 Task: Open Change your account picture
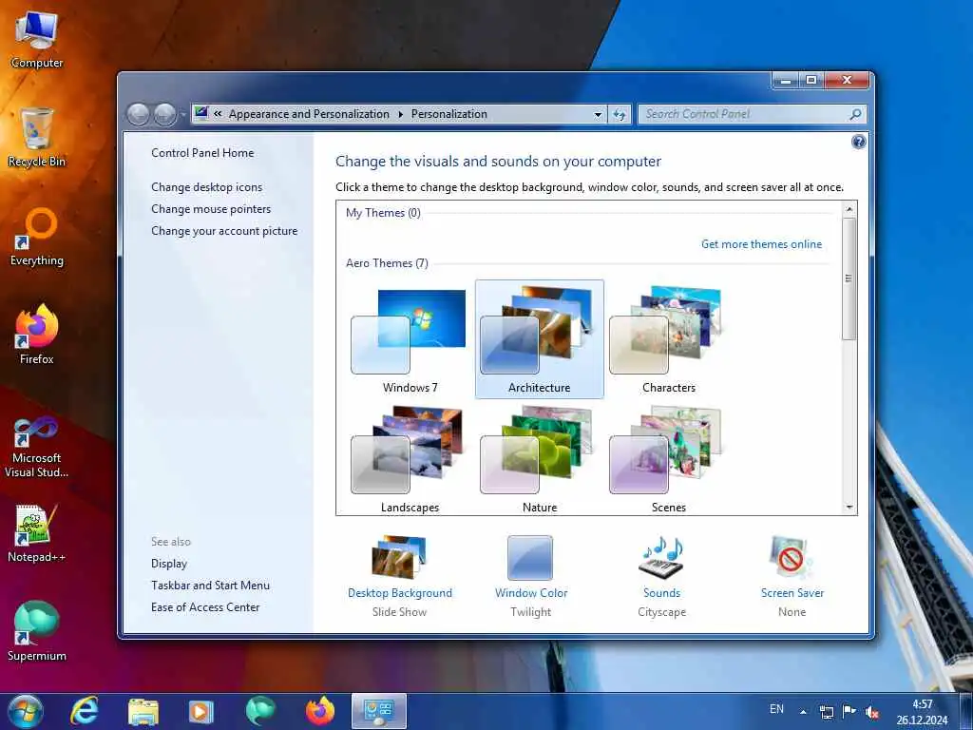click(x=224, y=230)
